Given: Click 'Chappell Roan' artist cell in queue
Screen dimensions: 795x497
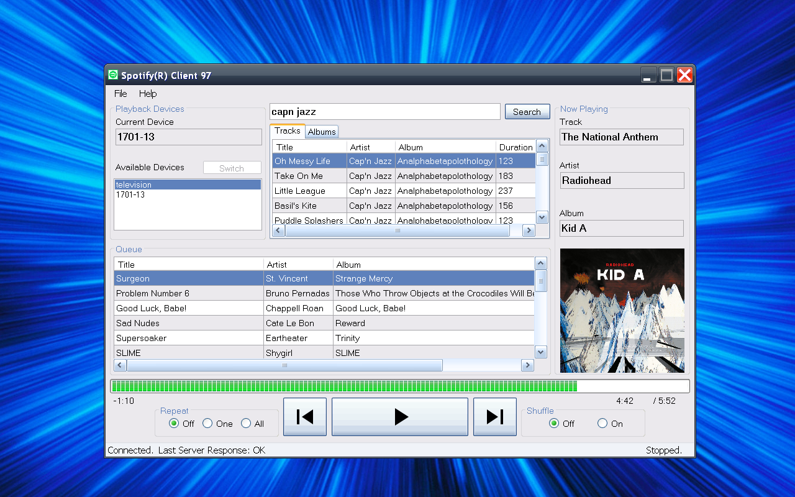Looking at the screenshot, I should 298,308.
